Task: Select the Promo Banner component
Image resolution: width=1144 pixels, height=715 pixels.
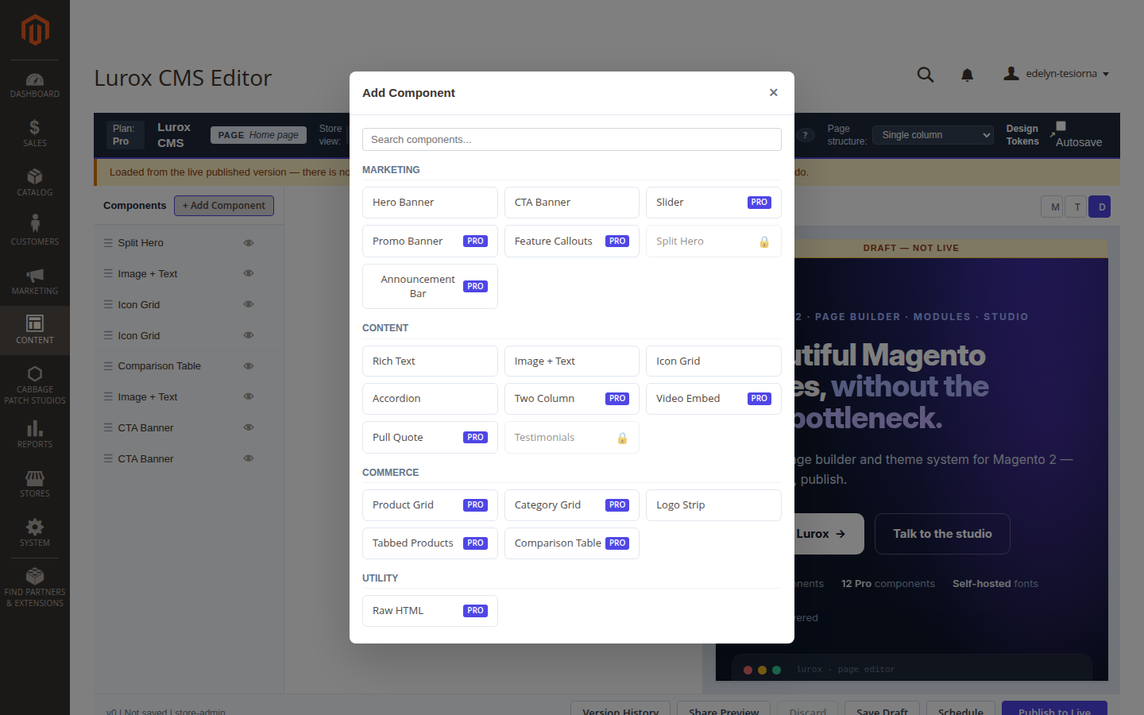Action: pos(430,242)
